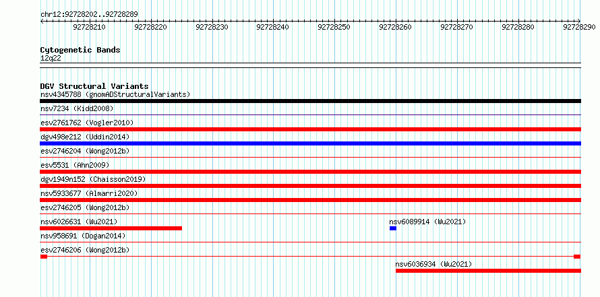The image size is (600, 297).
Task: Select the red dgv1949n152 variant bar
Action: [310, 186]
